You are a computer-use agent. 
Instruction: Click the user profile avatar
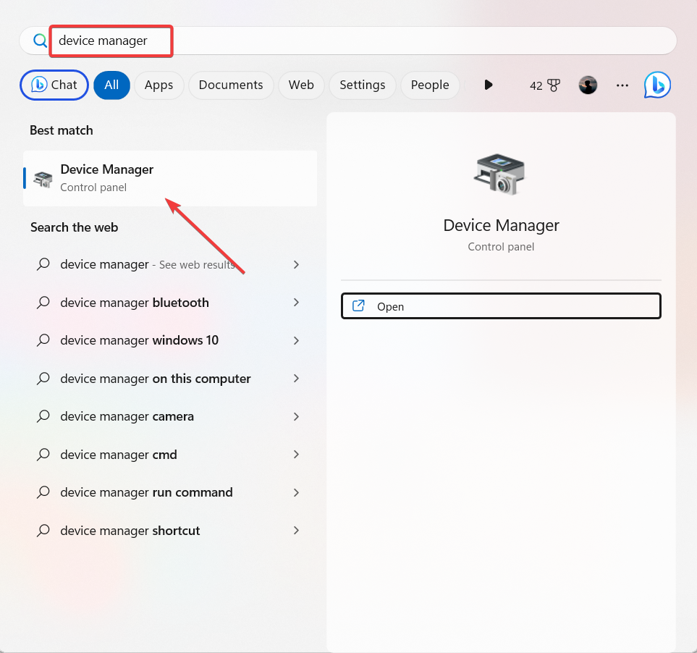588,85
